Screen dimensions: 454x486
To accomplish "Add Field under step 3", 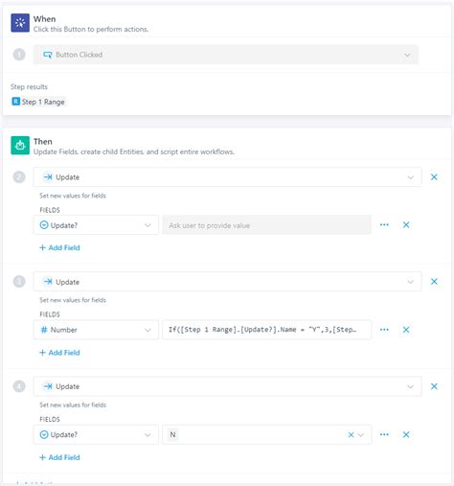I will [59, 353].
